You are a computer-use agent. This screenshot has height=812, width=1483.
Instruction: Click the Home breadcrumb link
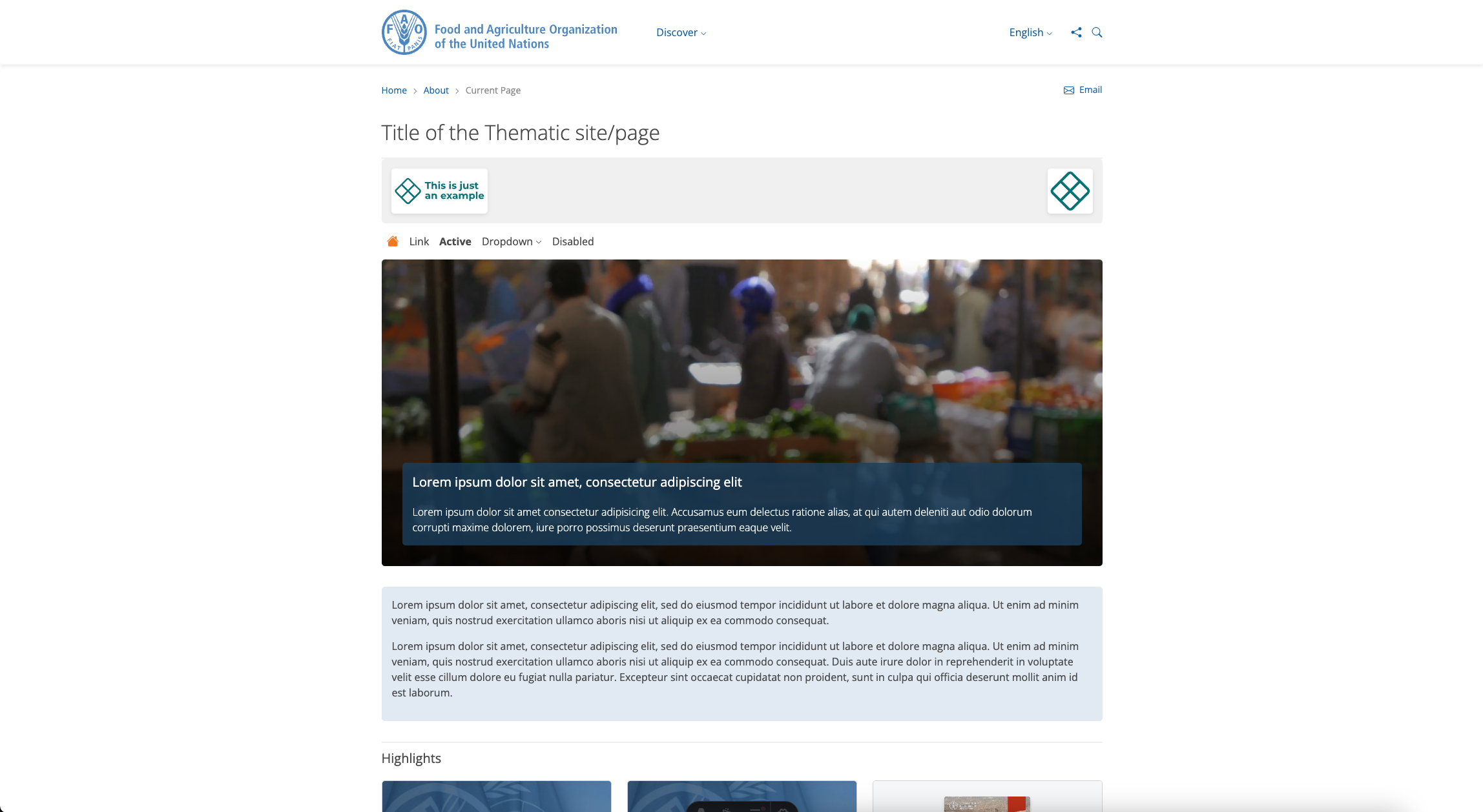tap(394, 91)
